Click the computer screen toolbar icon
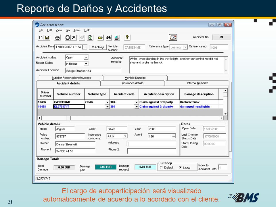The image size is (276, 207). tap(116, 37)
